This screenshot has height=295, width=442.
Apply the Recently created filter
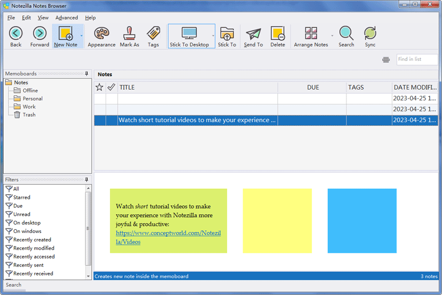pos(29,240)
